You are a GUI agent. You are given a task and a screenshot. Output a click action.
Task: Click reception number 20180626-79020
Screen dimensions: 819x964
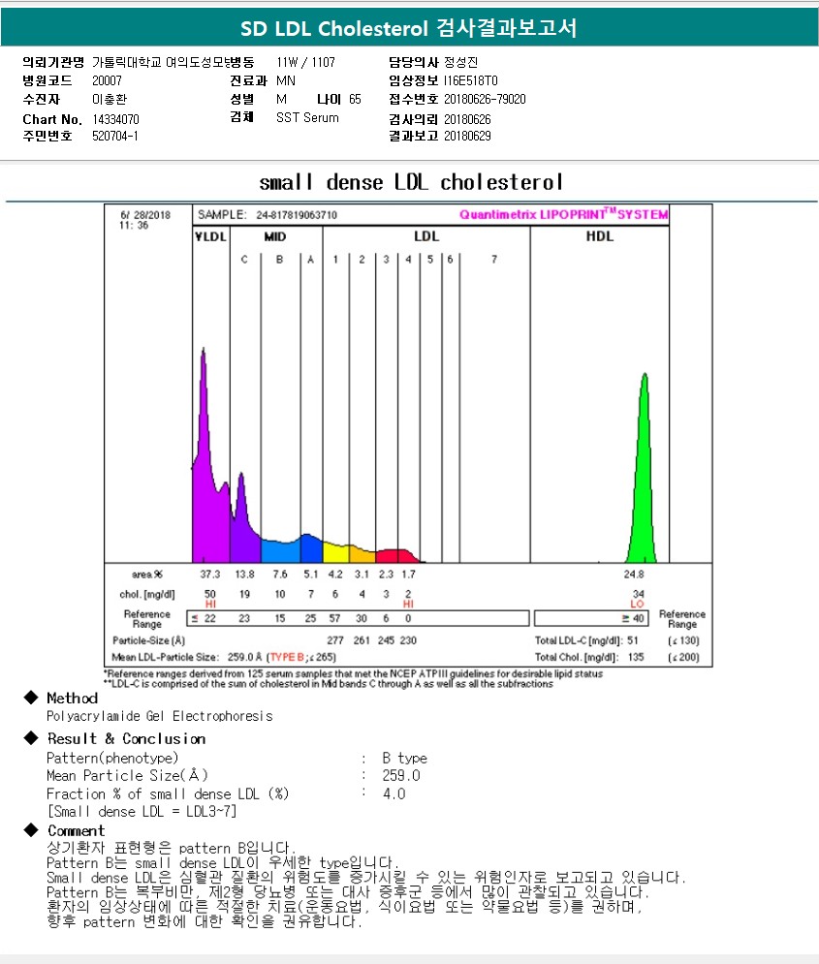click(x=485, y=99)
